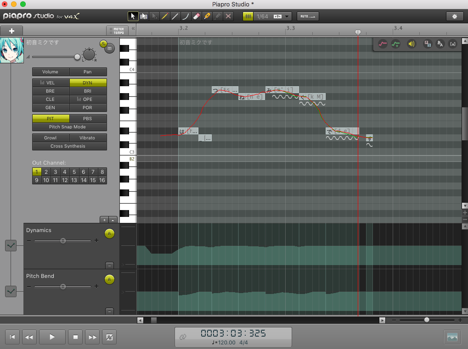Image resolution: width=468 pixels, height=349 pixels.
Task: Select the DYN parameter tab
Action: (88, 83)
